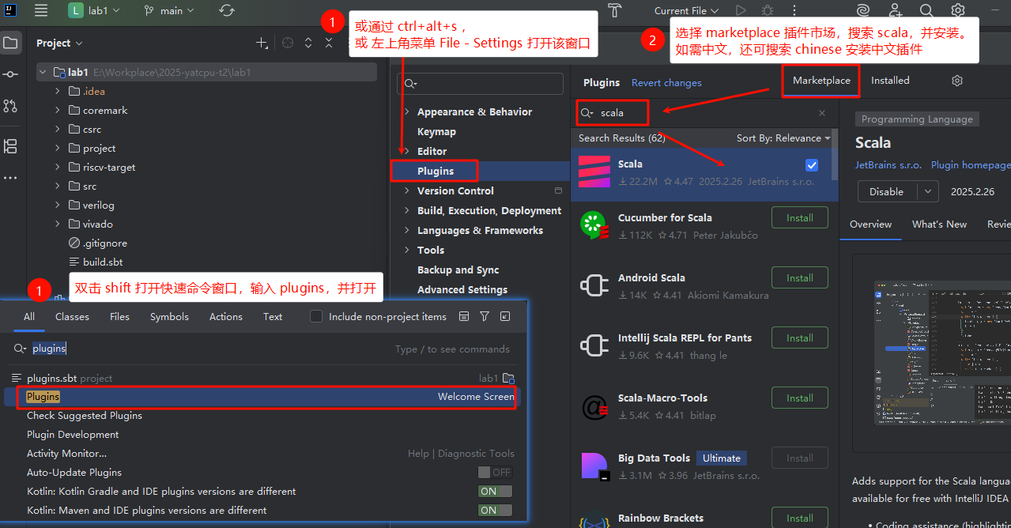This screenshot has width=1011, height=528.
Task: Select the Symbols search tab
Action: tap(169, 317)
